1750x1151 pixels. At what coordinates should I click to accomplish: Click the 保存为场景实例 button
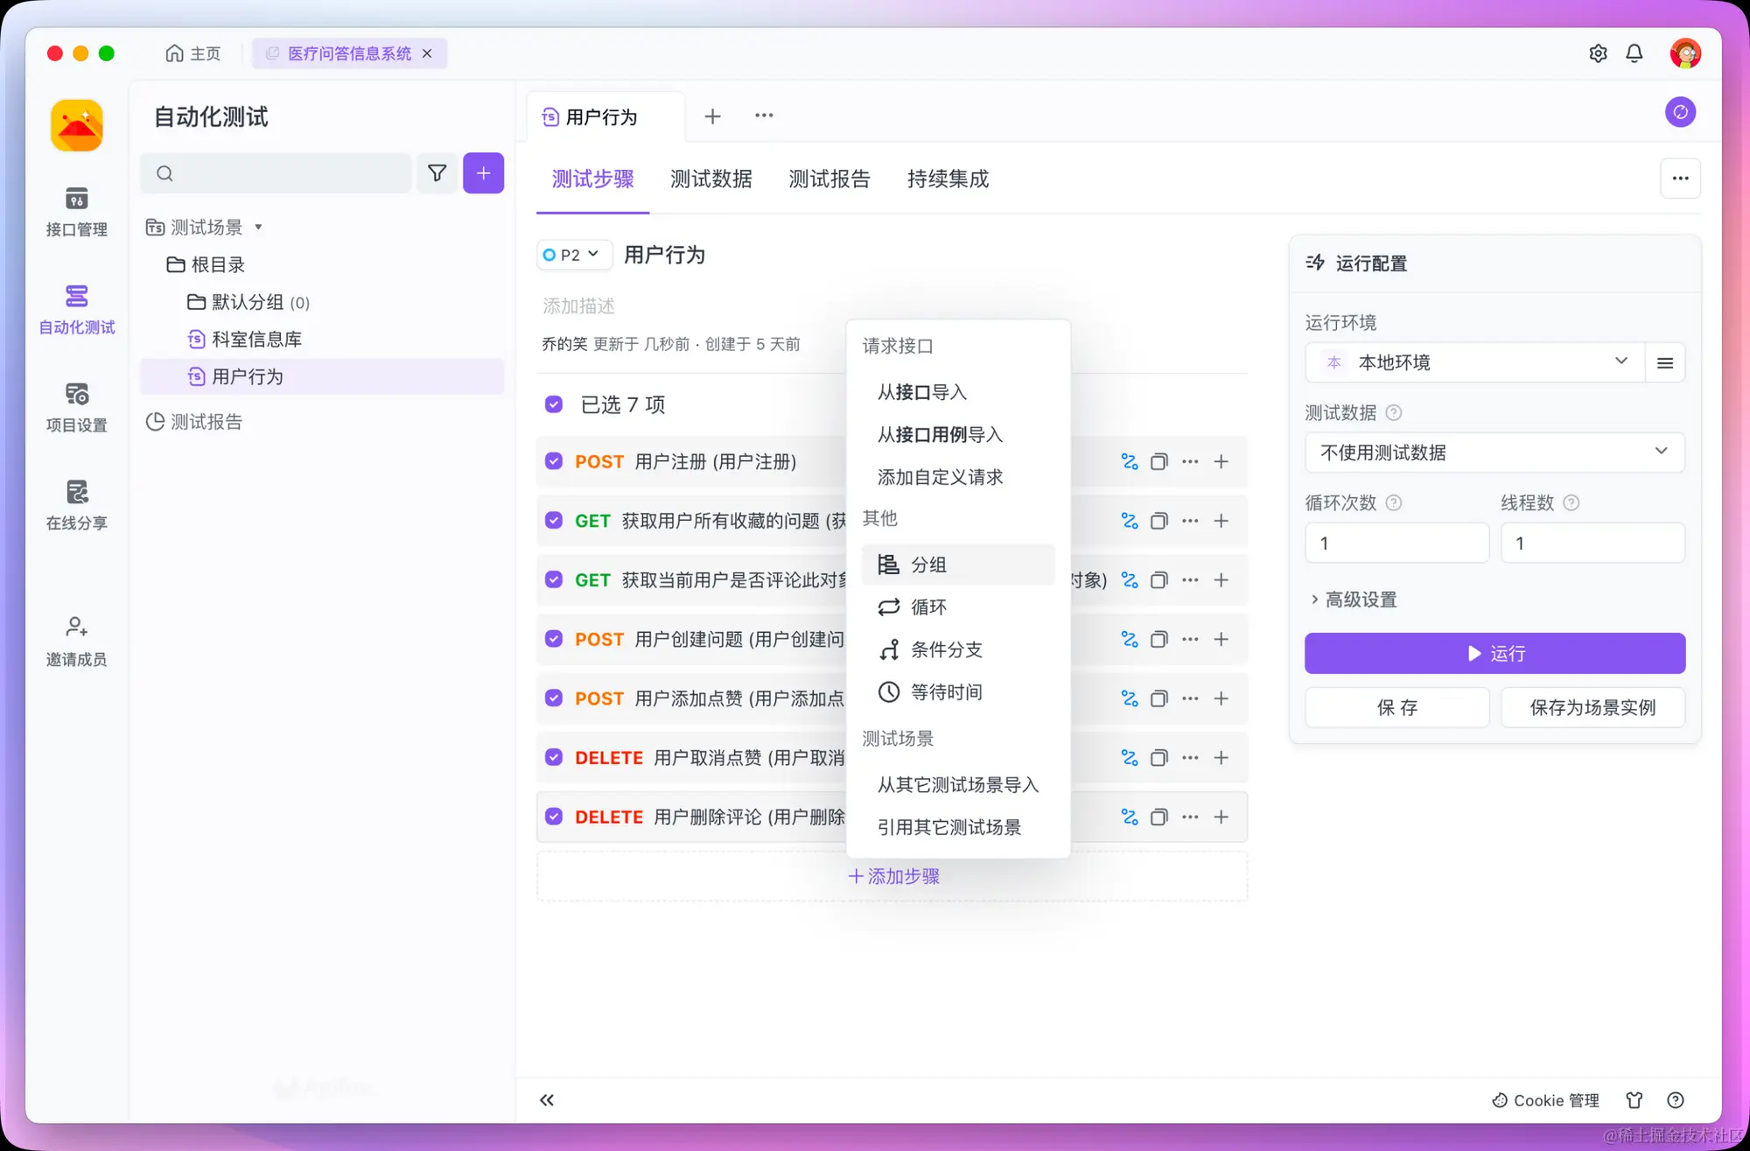coord(1592,707)
